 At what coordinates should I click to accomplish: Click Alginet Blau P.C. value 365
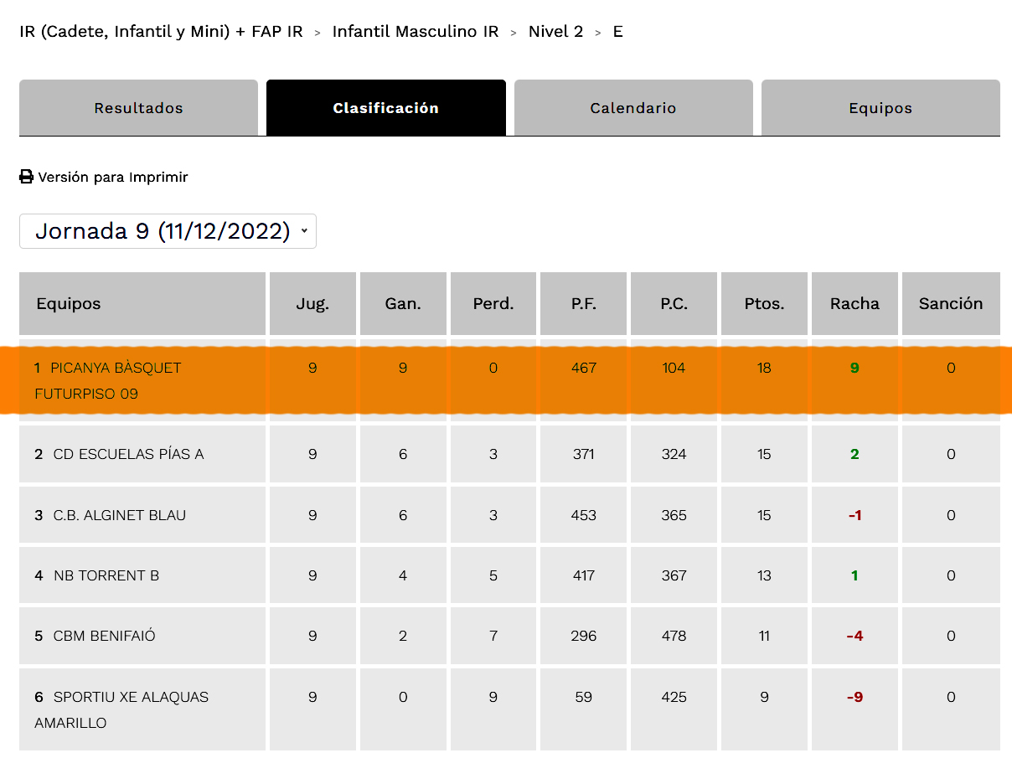(674, 515)
